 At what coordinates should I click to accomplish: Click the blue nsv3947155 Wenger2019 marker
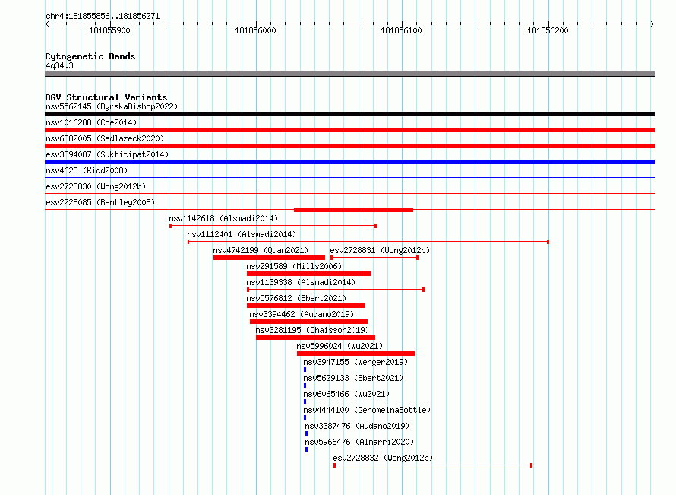click(305, 370)
